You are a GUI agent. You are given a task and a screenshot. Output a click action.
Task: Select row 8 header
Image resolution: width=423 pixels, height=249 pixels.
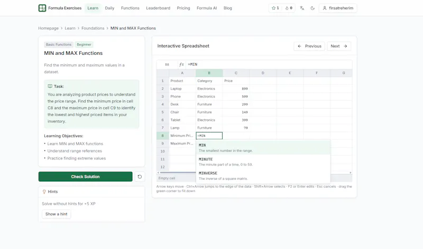[x=163, y=136]
